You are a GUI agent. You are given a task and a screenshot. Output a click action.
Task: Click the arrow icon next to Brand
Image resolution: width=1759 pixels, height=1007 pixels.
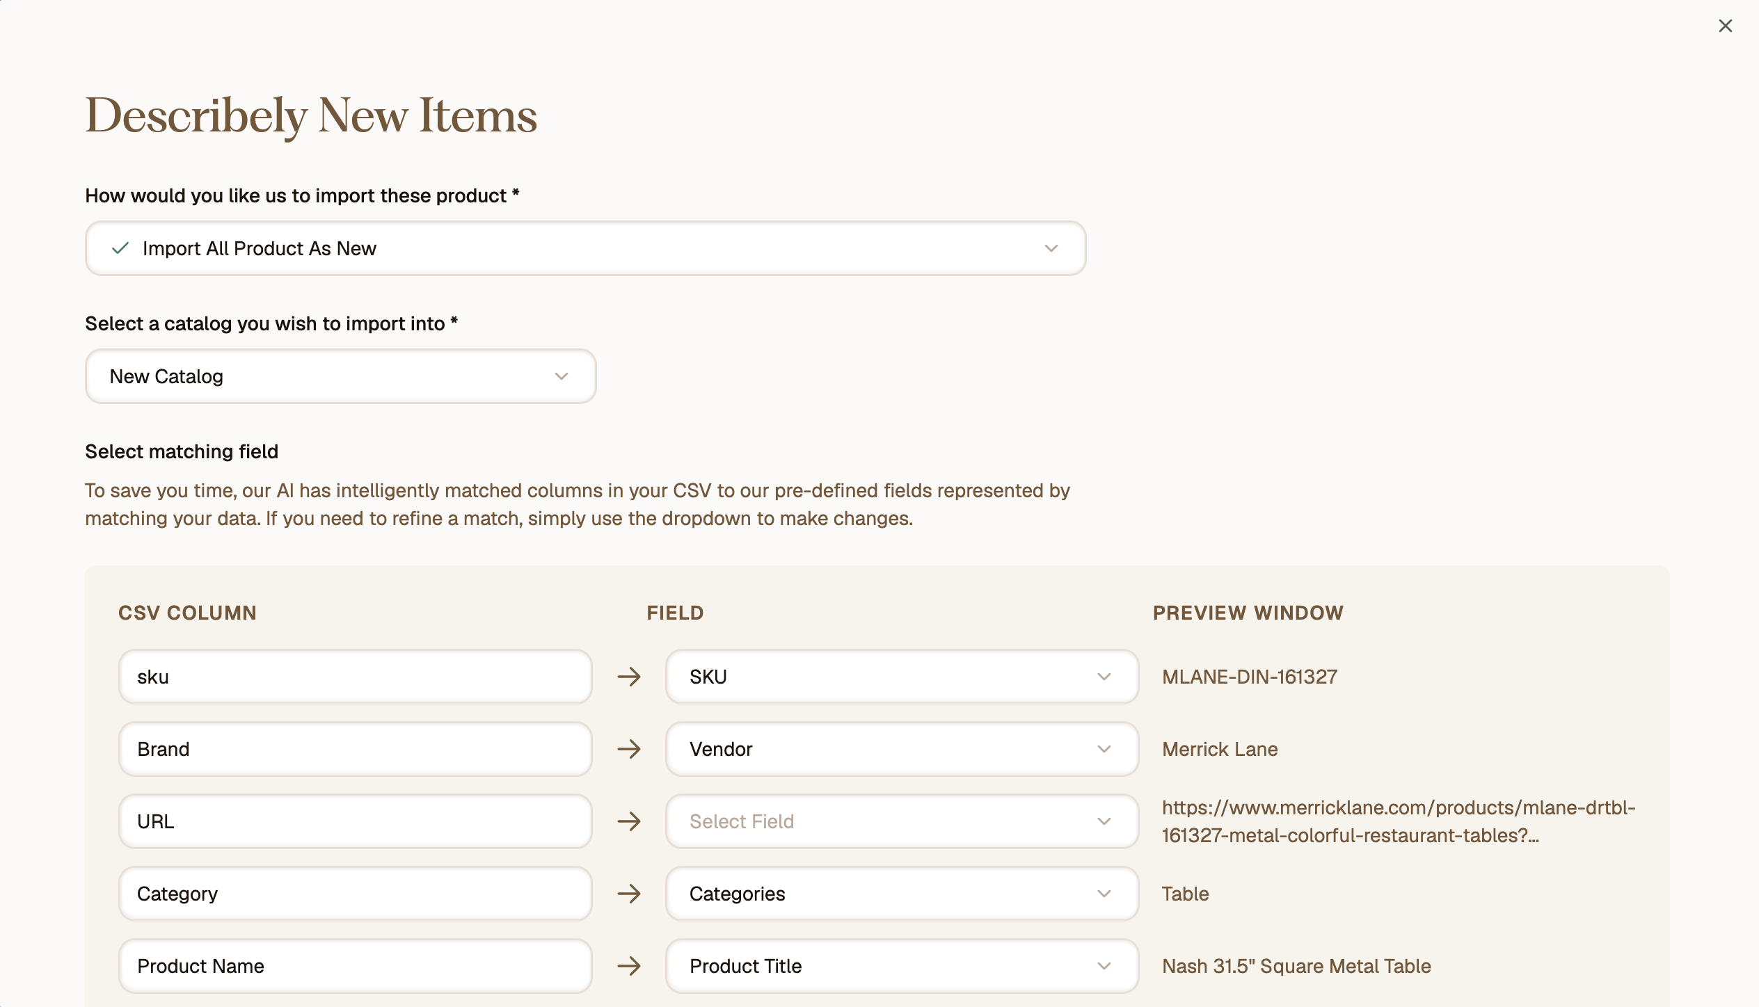point(629,749)
